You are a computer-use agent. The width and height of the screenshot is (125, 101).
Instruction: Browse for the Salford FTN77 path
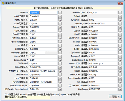60,75
